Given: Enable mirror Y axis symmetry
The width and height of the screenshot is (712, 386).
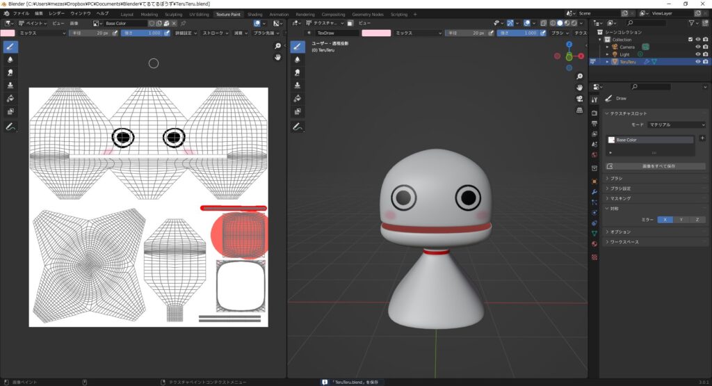Looking at the screenshot, I should coord(681,220).
